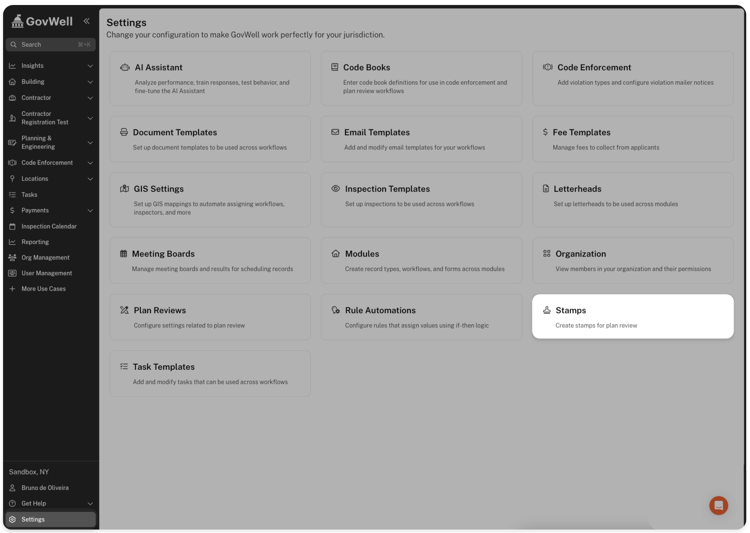Screen dimensions: 750x533
Task: Click the Inspection Templates eye icon
Action: point(335,189)
